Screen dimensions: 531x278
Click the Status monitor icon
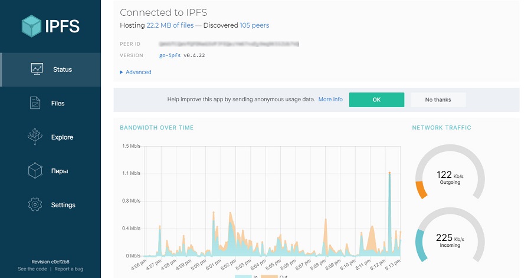pyautogui.click(x=37, y=69)
